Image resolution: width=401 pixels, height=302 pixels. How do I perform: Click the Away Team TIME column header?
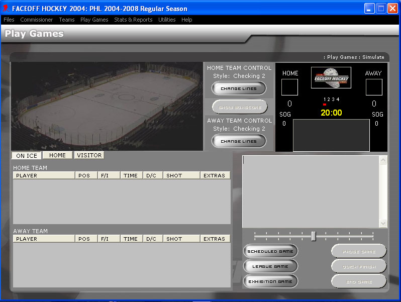[x=132, y=239]
